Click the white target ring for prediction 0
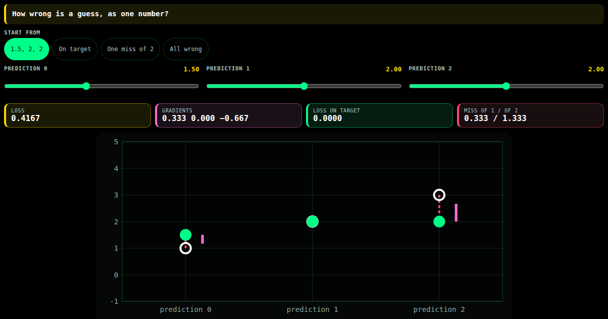This screenshot has height=319, width=608. point(185,248)
